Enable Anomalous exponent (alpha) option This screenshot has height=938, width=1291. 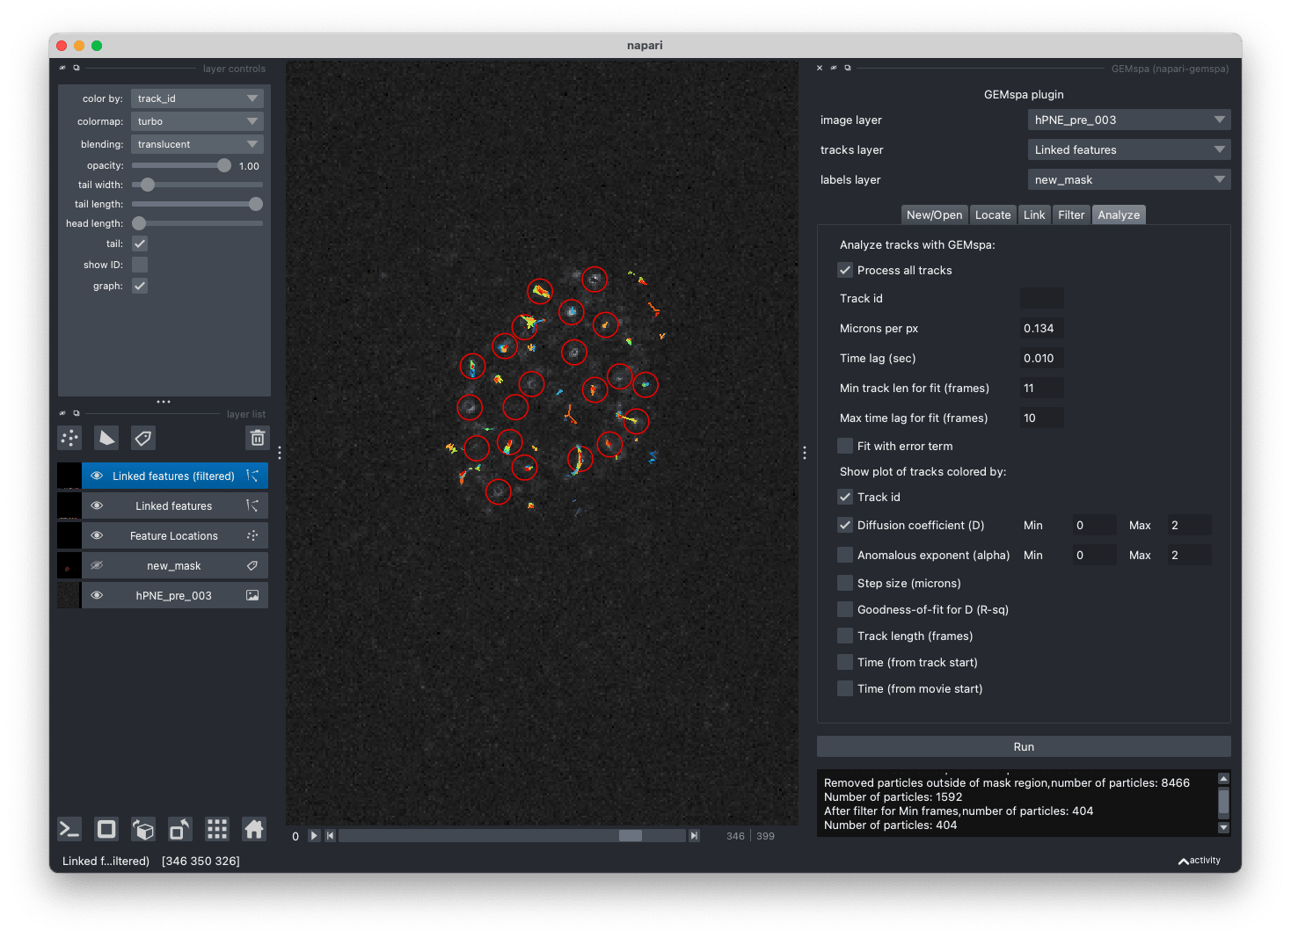tap(845, 555)
